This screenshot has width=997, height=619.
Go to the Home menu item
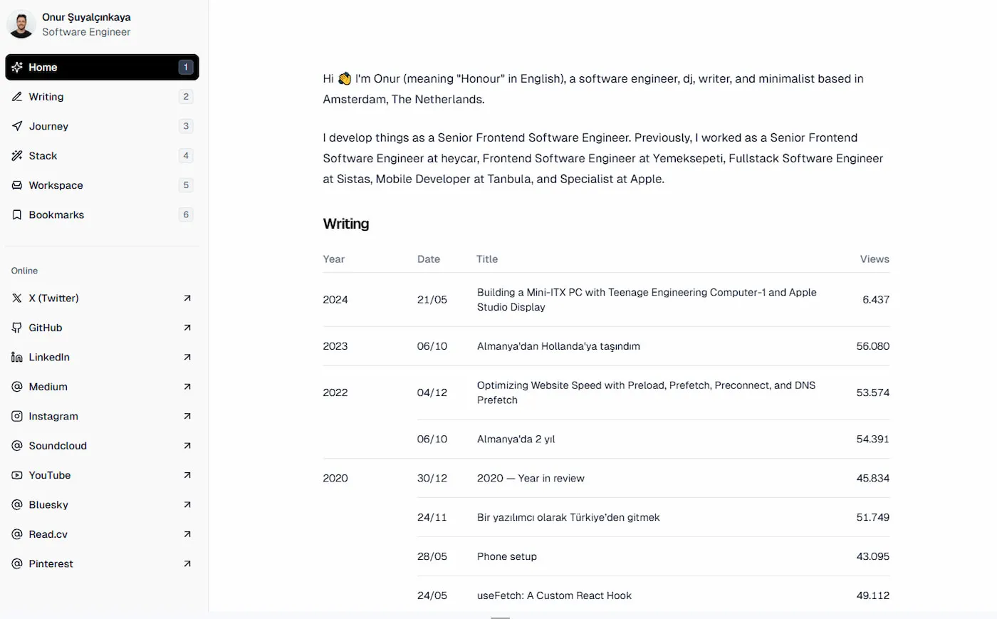tap(43, 67)
